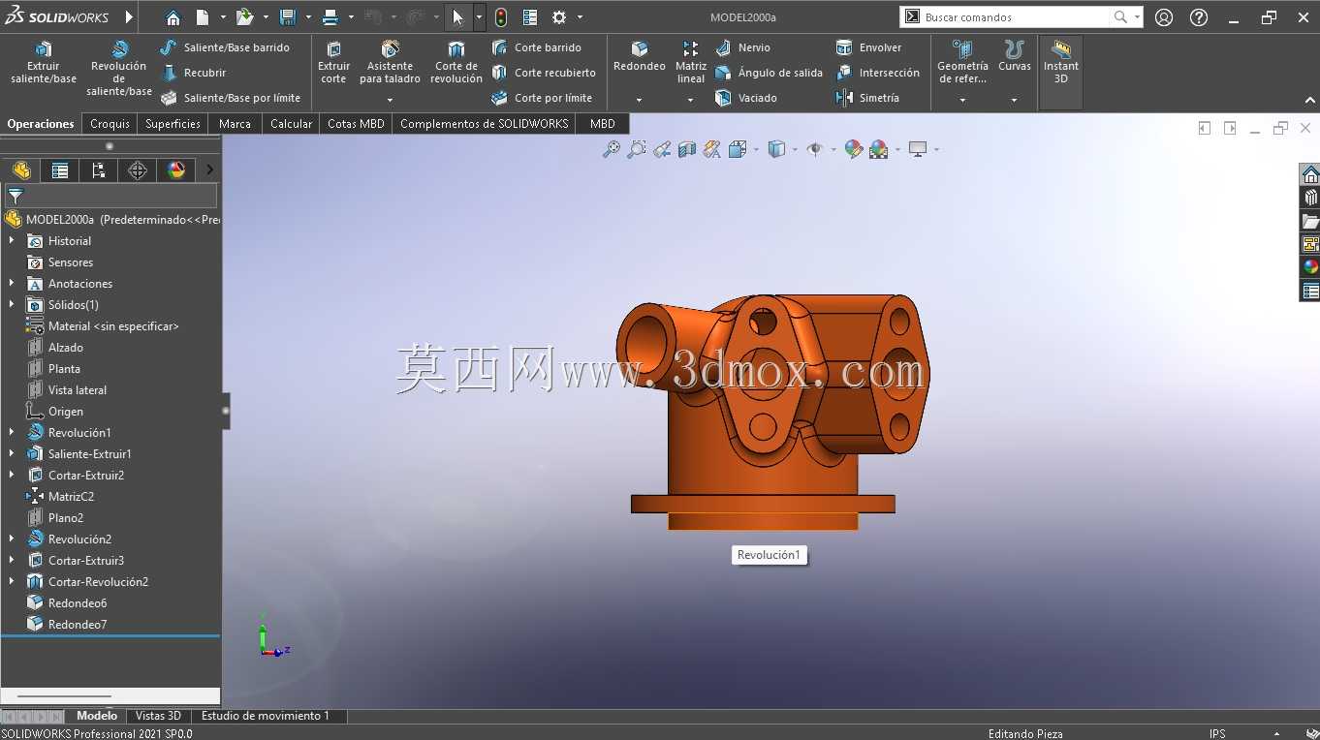Click the Save document icon
Image resolution: width=1320 pixels, height=740 pixels.
tap(287, 17)
